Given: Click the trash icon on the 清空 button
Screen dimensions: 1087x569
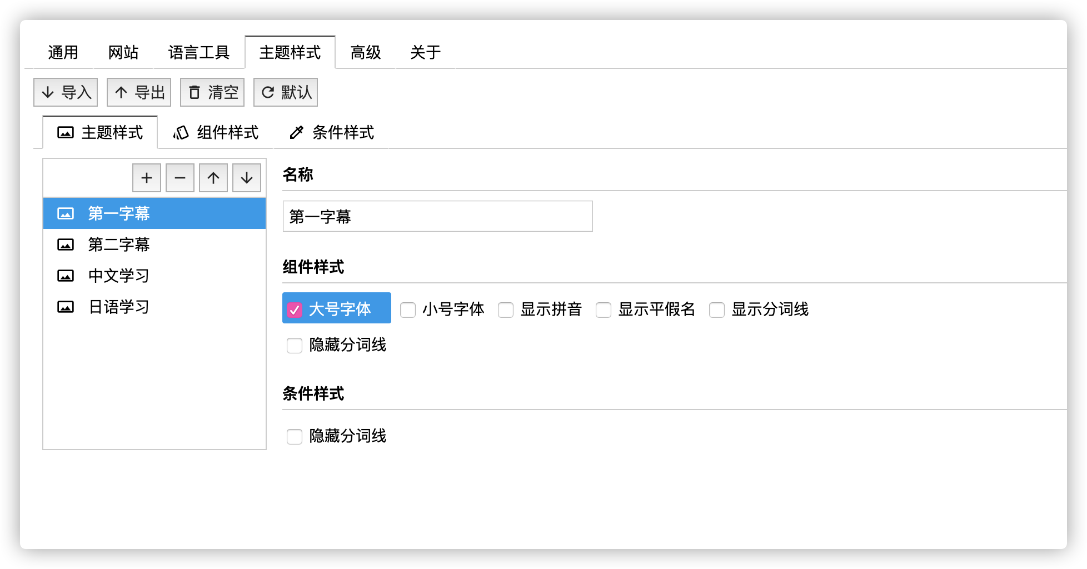Looking at the screenshot, I should tap(195, 92).
